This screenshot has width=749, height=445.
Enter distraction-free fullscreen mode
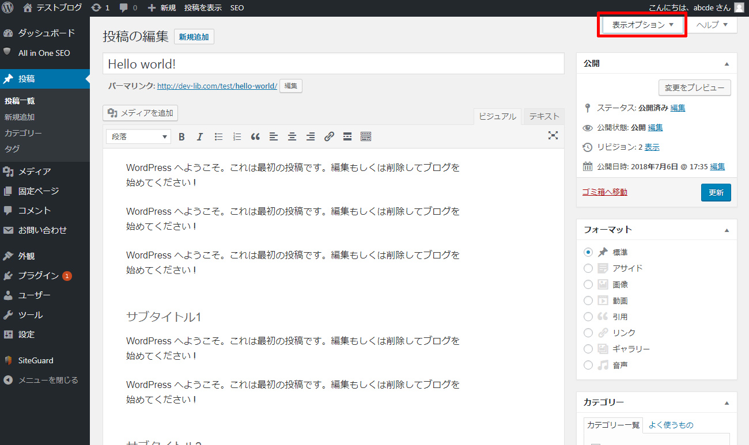point(553,135)
